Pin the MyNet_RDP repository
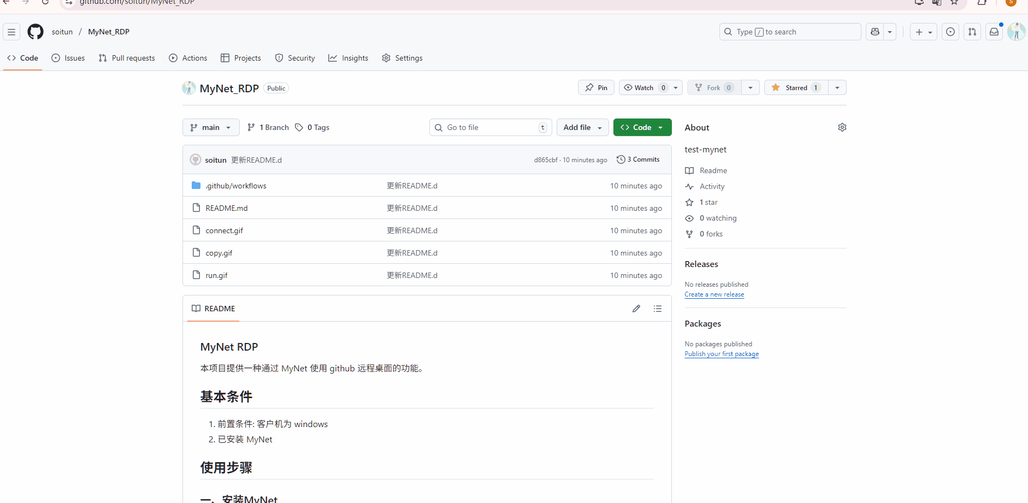 596,87
